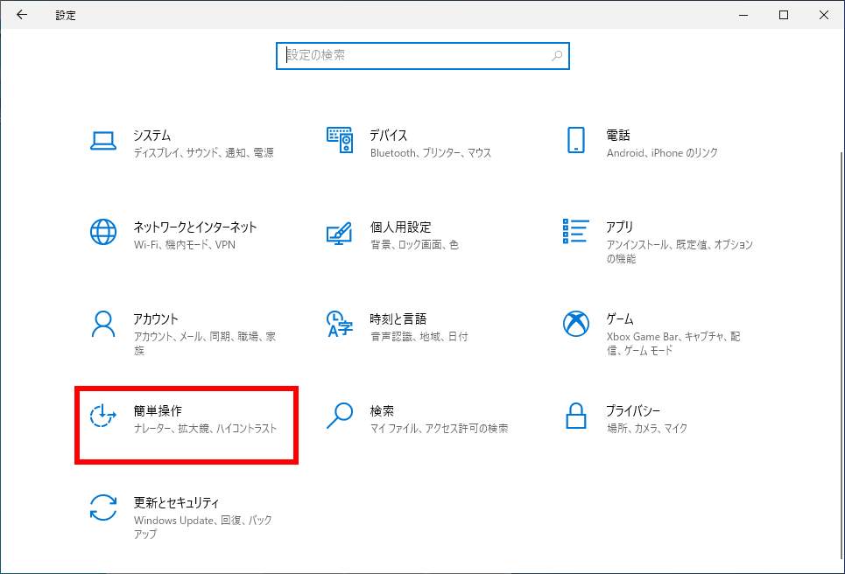Open the デバイス settings title

tap(389, 135)
